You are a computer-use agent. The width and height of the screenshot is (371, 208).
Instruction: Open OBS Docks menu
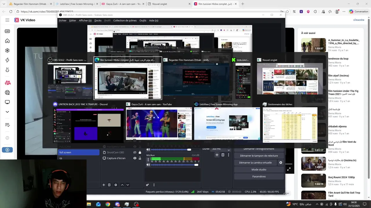click(x=98, y=21)
